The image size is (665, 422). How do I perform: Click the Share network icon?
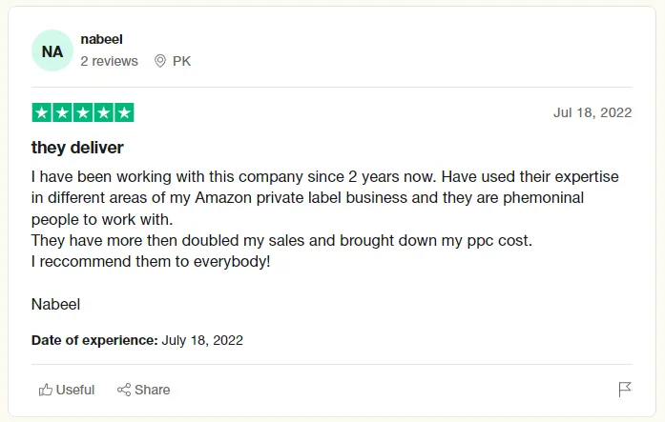coord(124,390)
